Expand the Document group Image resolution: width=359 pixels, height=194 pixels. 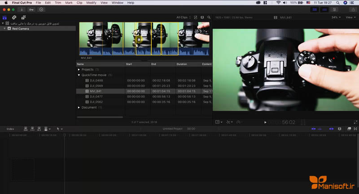coord(79,107)
